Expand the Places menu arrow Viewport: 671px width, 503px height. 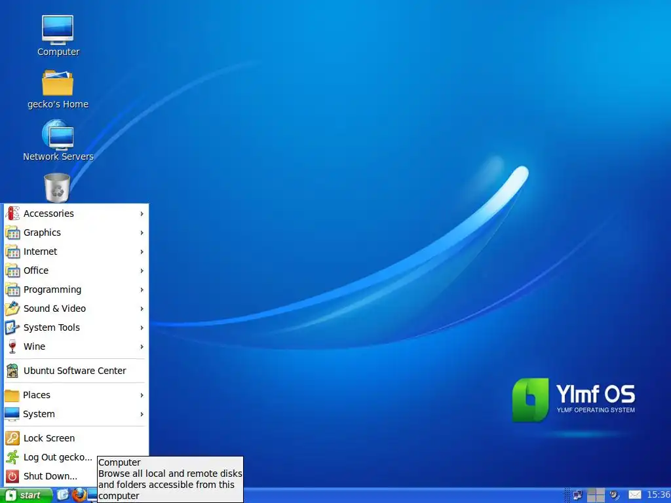(142, 395)
